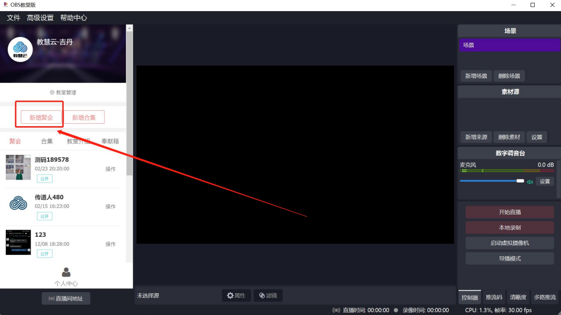Toggle 公开 status on entry 123

(x=44, y=253)
